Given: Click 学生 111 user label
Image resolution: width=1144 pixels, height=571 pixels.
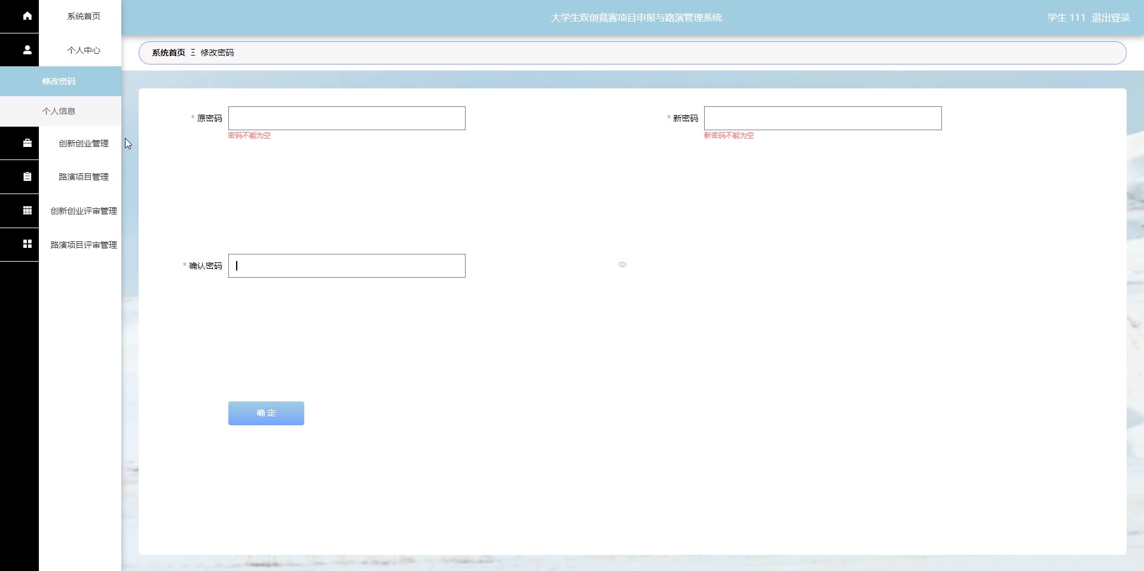Looking at the screenshot, I should click(x=1066, y=18).
